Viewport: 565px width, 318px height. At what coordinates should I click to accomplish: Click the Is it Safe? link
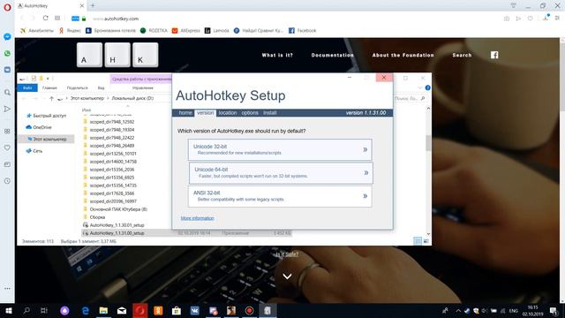287,254
